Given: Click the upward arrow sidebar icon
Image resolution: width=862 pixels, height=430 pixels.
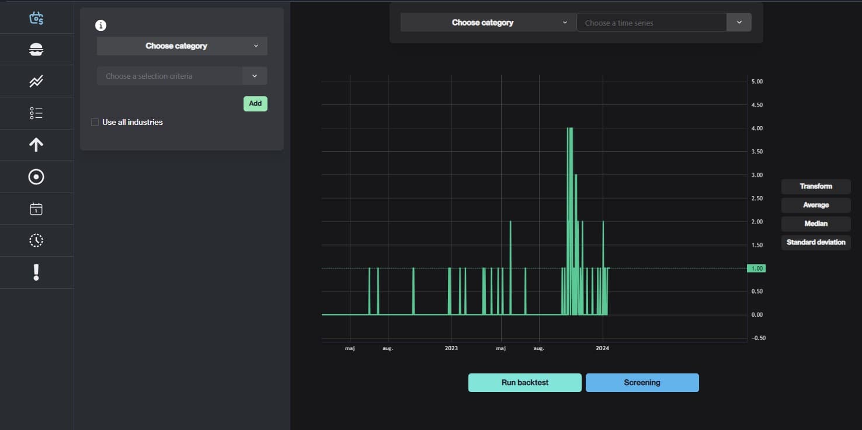Looking at the screenshot, I should tap(36, 145).
